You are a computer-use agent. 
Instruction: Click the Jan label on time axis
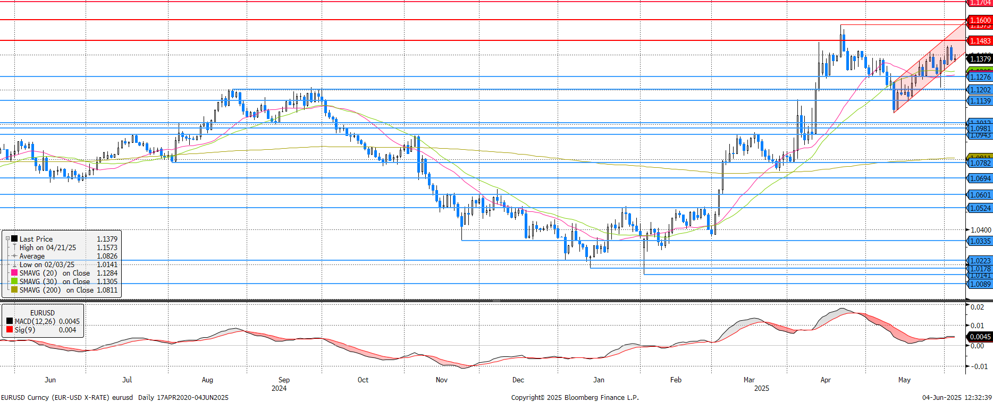click(599, 380)
